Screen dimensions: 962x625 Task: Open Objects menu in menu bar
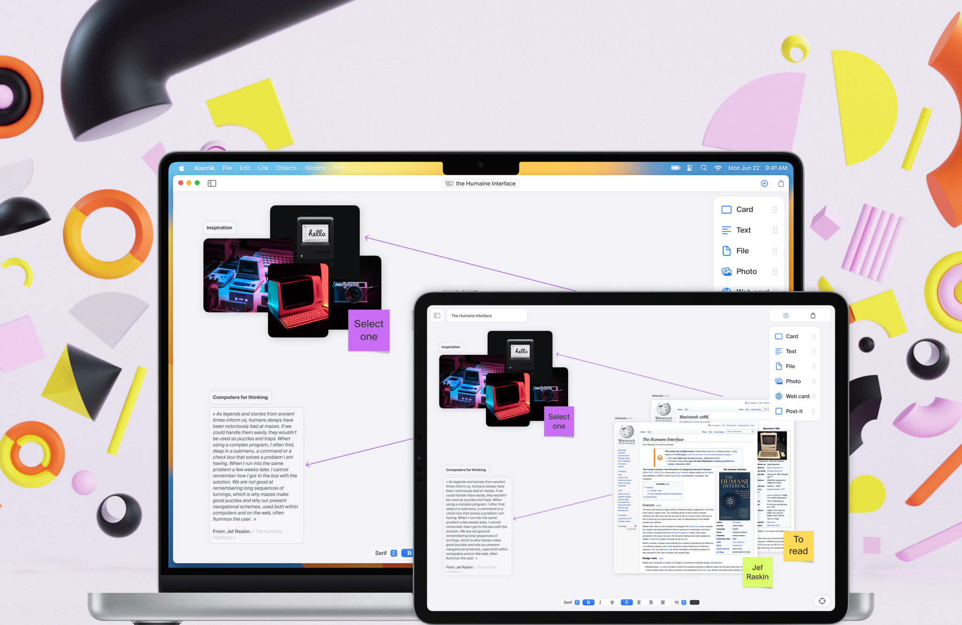[x=287, y=168]
